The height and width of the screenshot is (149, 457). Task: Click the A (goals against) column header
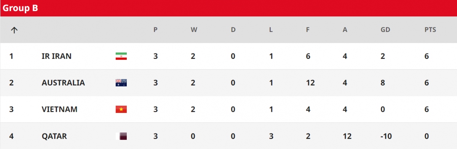(x=345, y=30)
